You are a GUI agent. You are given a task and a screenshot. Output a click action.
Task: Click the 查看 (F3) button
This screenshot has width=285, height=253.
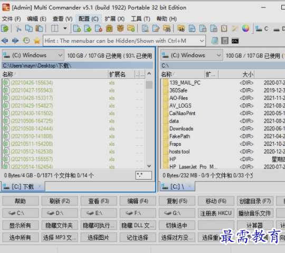(x=99, y=201)
